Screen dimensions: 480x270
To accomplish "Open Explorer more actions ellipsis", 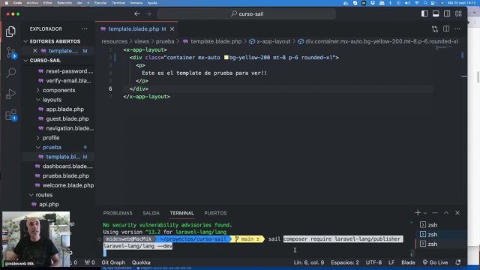I will point(85,28).
